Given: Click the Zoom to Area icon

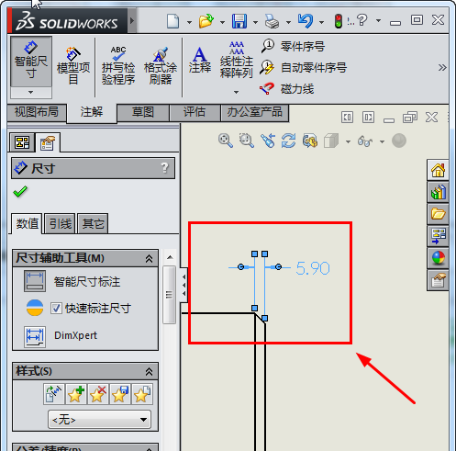Looking at the screenshot, I should 247,141.
